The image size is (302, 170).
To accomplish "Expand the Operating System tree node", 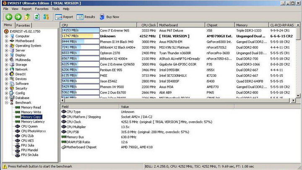I will pos(6,46).
